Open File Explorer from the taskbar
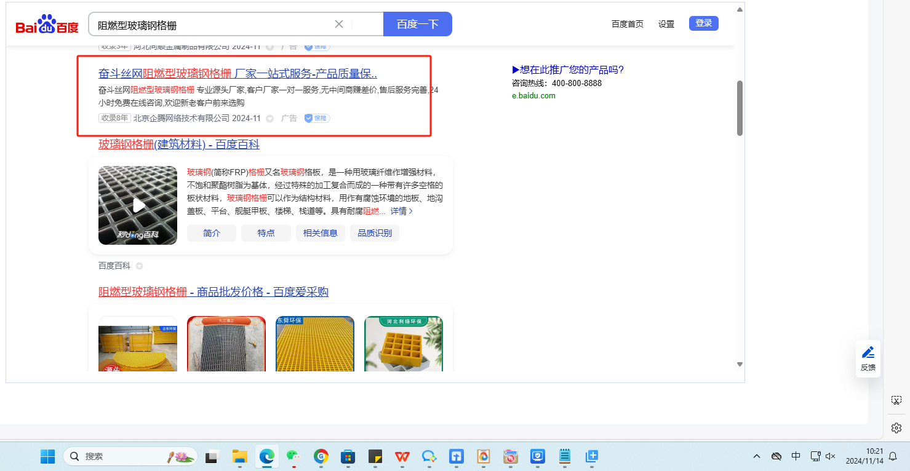Screen dimensions: 910x471 click(x=239, y=456)
